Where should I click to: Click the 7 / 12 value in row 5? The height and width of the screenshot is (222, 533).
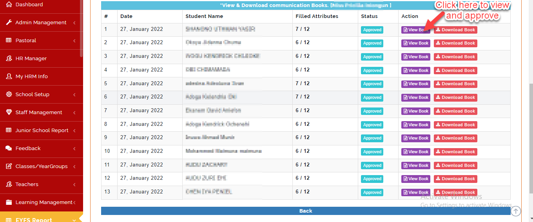(303, 83)
